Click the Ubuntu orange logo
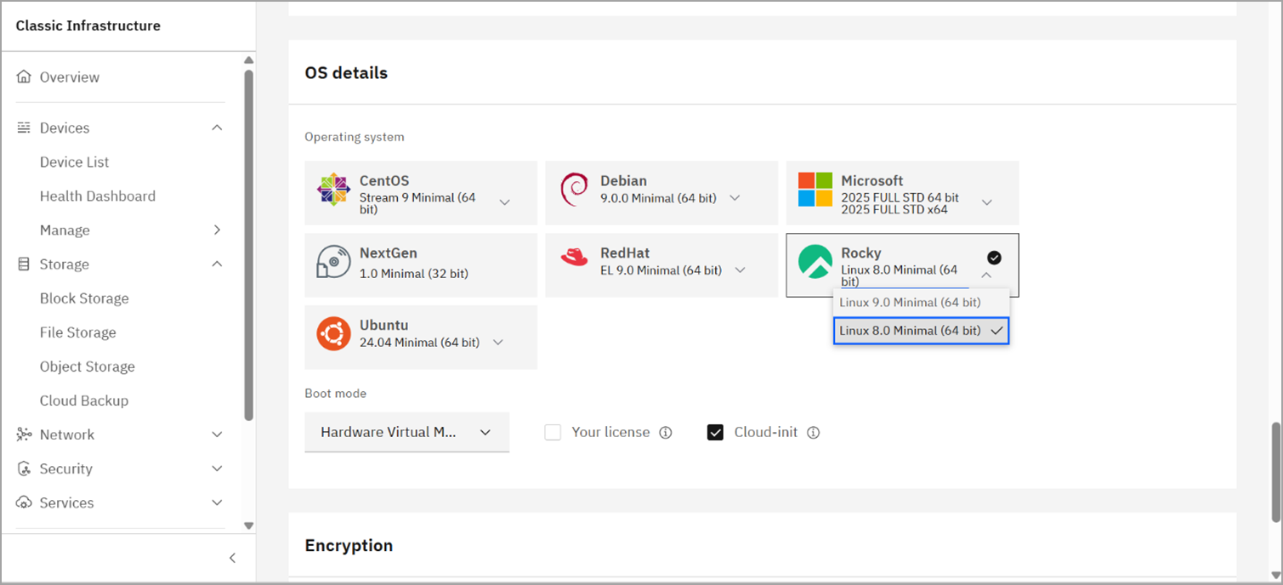 pos(333,334)
